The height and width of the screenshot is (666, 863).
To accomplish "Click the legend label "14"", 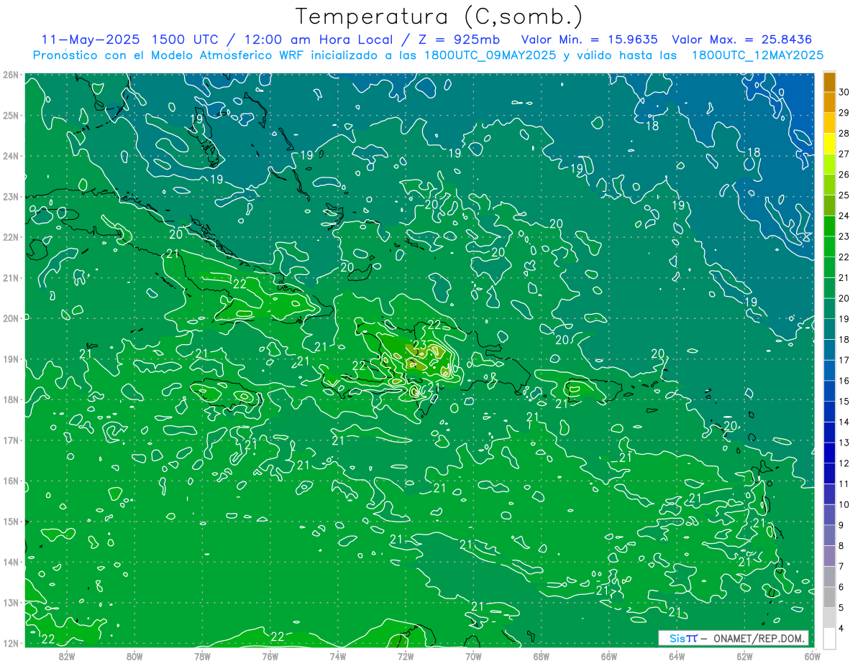I will pyautogui.click(x=844, y=422).
